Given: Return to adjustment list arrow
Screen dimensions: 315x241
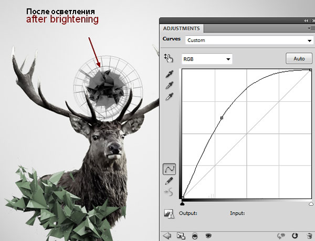Looking at the screenshot, I should 167,236.
